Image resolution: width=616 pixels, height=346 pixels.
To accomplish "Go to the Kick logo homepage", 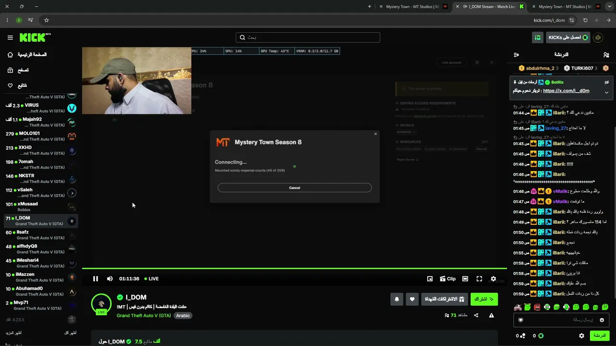I will click(x=35, y=37).
